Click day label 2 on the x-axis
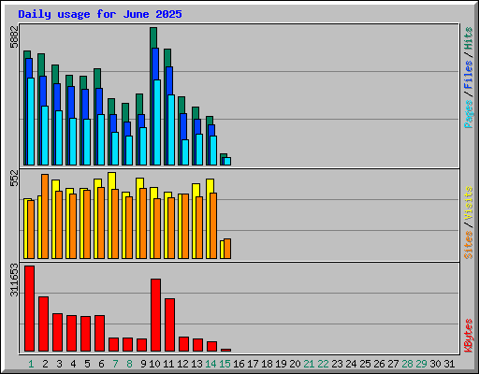Screen dimensions: 479x374 (x=46, y=364)
